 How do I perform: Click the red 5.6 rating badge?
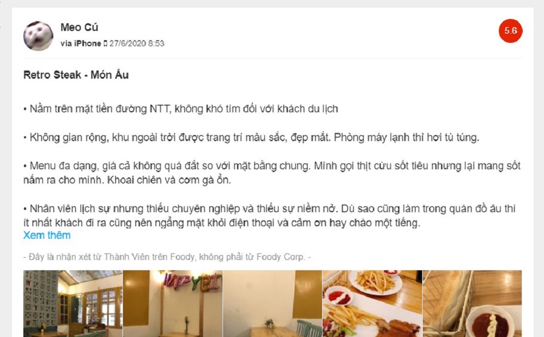510,31
